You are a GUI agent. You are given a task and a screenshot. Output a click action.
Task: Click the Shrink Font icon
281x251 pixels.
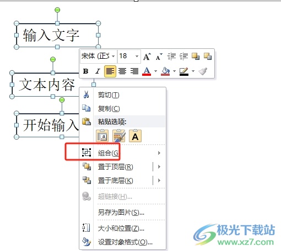159,57
